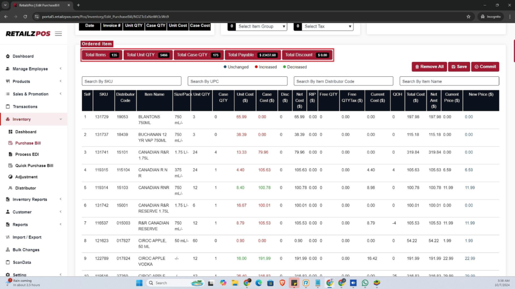
Task: Click the Invoice # history column button
Action: 112,26
